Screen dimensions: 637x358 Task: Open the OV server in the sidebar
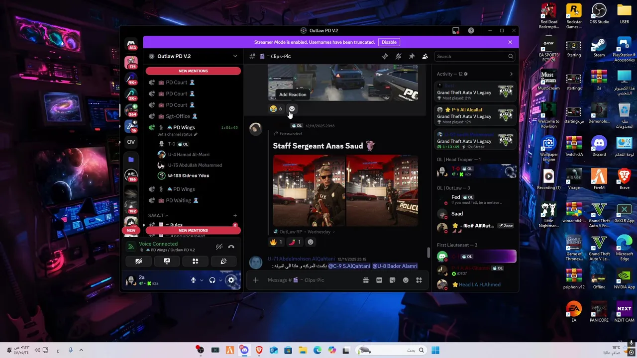(131, 142)
